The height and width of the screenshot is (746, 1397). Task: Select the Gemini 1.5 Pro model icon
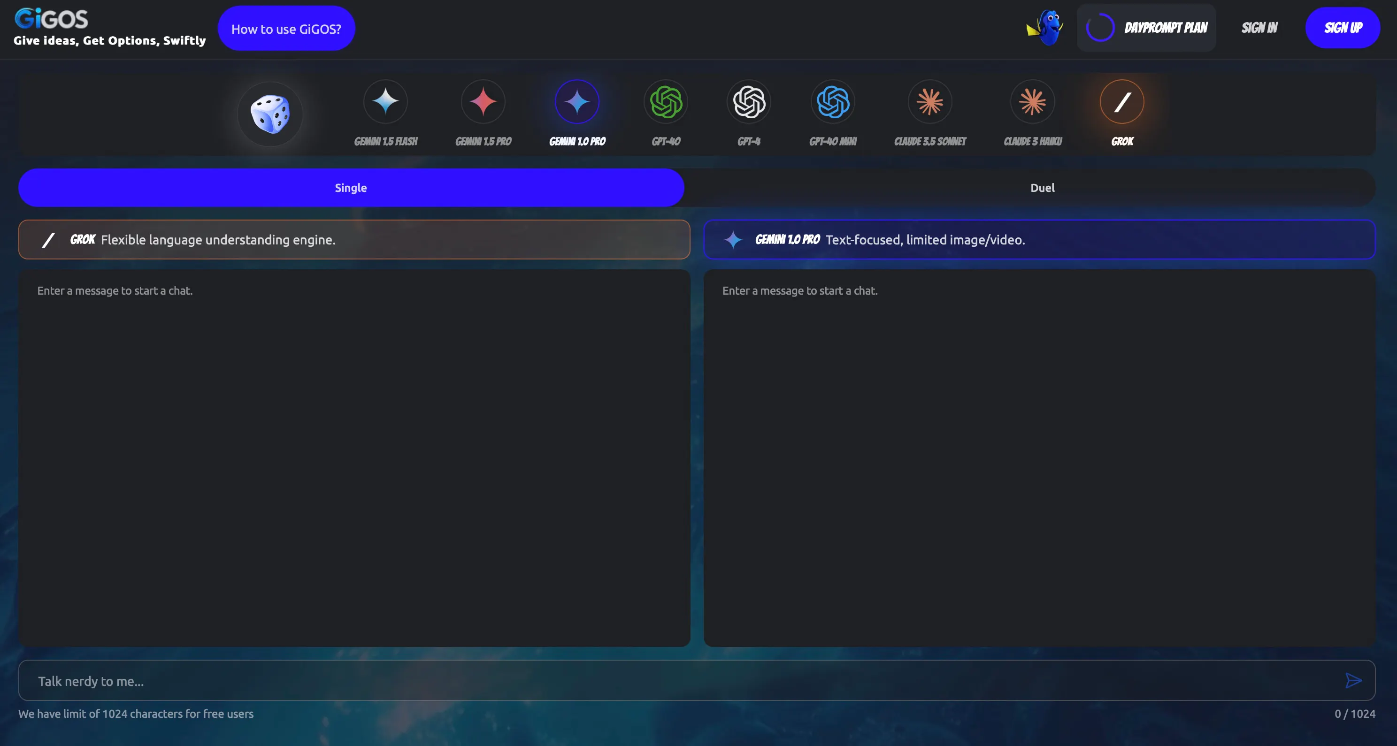483,101
